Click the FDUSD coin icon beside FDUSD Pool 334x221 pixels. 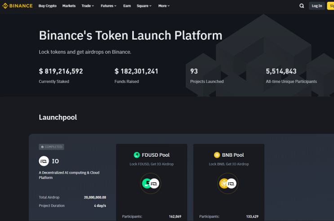coord(137,155)
